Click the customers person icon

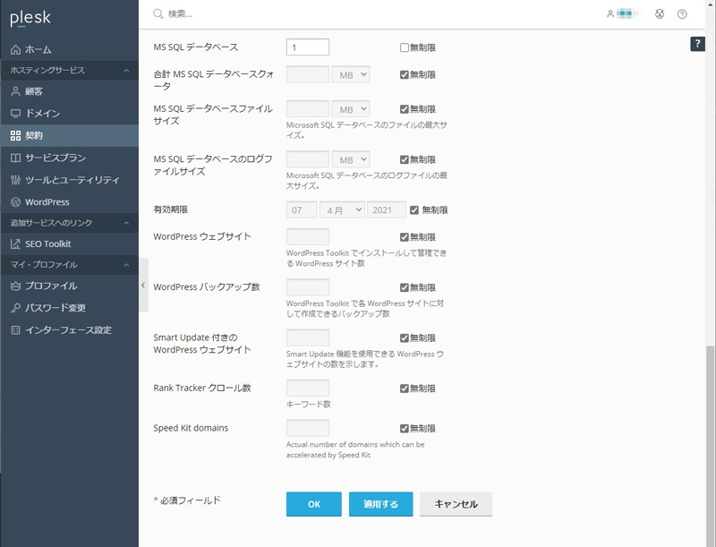pyautogui.click(x=15, y=91)
